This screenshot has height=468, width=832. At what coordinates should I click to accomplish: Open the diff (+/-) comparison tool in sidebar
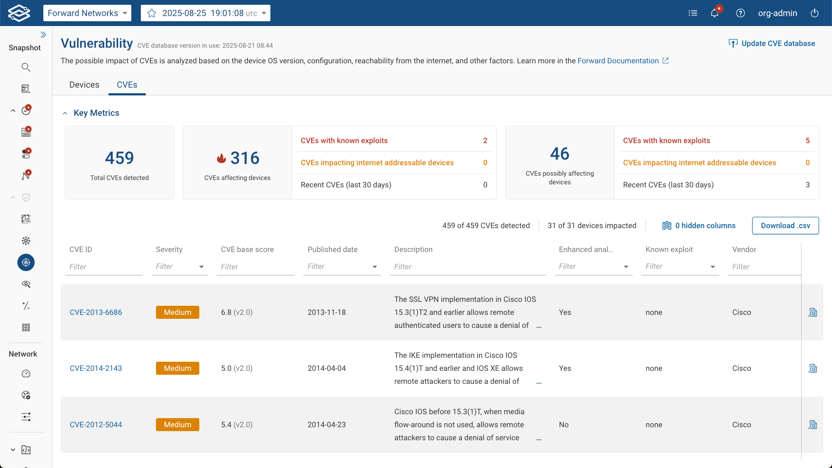tap(26, 306)
